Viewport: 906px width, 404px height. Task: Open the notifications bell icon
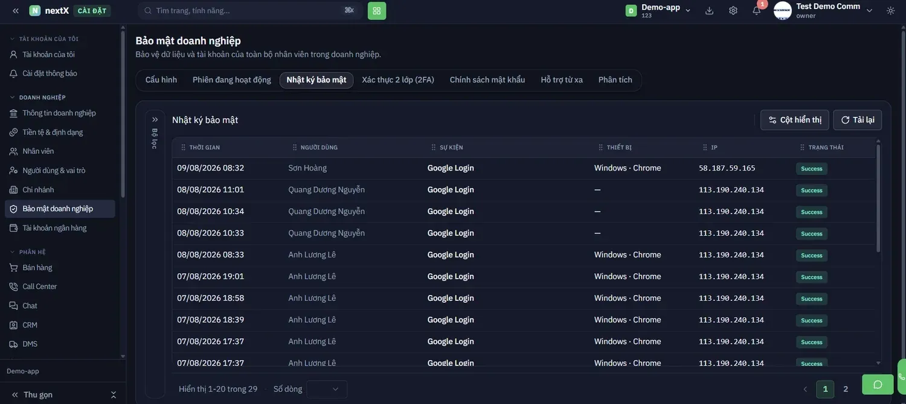tap(757, 11)
